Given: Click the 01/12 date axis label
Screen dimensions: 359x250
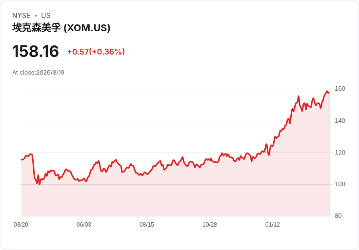Looking at the screenshot, I should point(273,225).
